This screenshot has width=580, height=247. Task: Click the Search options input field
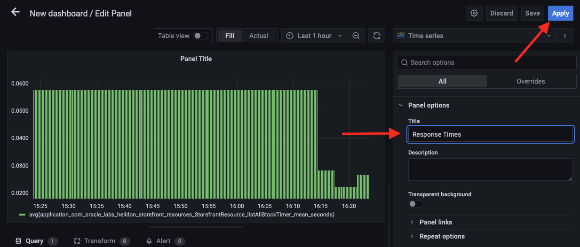coord(487,62)
